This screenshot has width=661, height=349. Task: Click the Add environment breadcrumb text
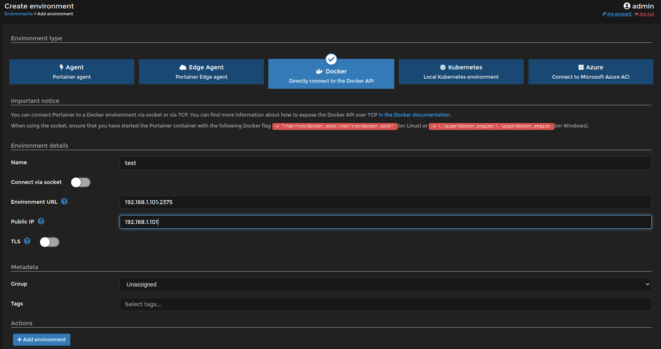pyautogui.click(x=55, y=14)
